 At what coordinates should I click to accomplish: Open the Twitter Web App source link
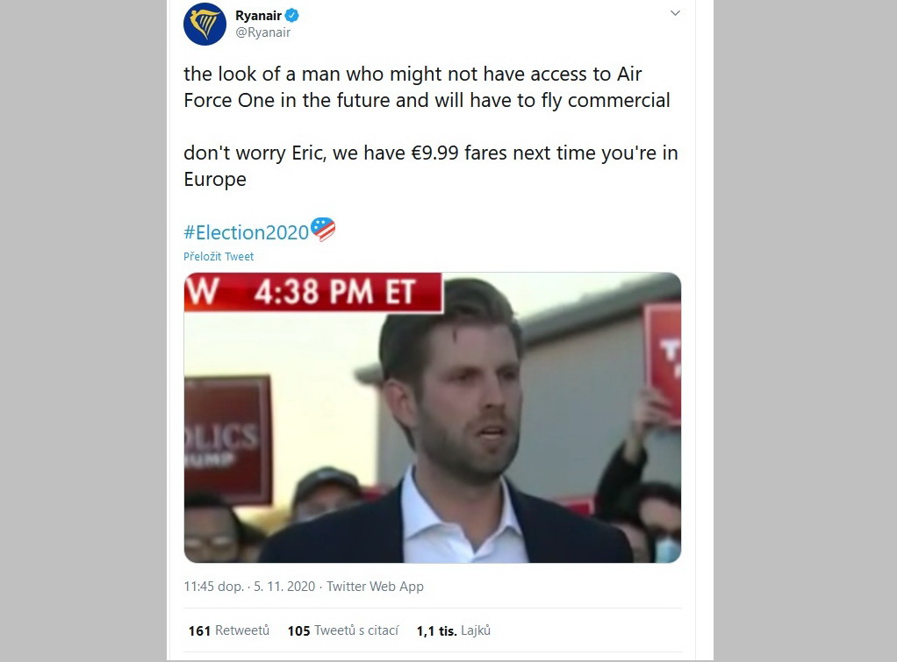click(x=376, y=587)
